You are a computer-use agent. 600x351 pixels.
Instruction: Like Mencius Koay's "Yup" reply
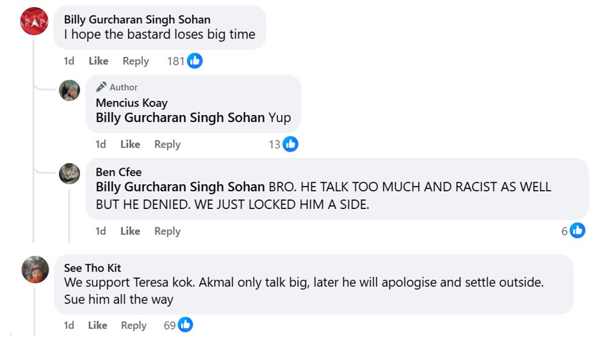click(x=130, y=144)
